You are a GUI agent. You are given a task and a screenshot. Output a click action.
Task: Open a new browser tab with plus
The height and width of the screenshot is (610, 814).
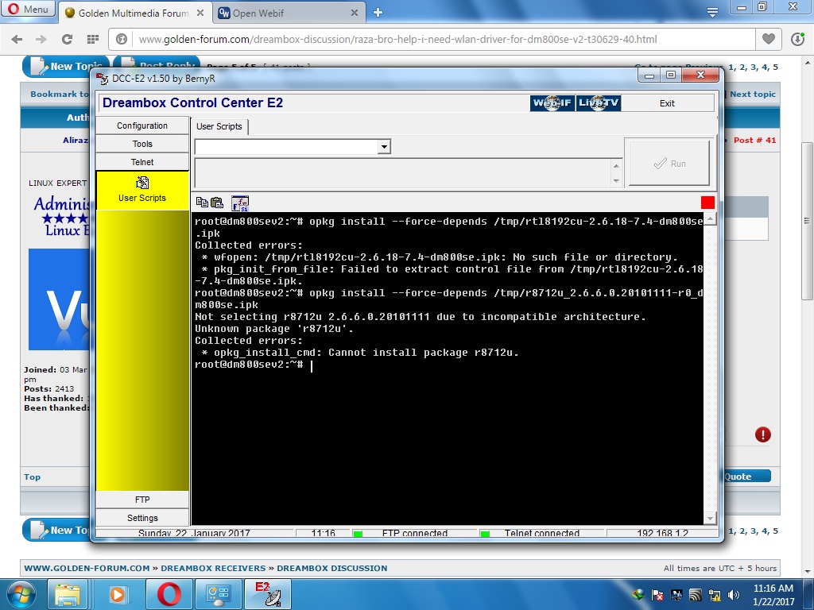click(x=378, y=13)
